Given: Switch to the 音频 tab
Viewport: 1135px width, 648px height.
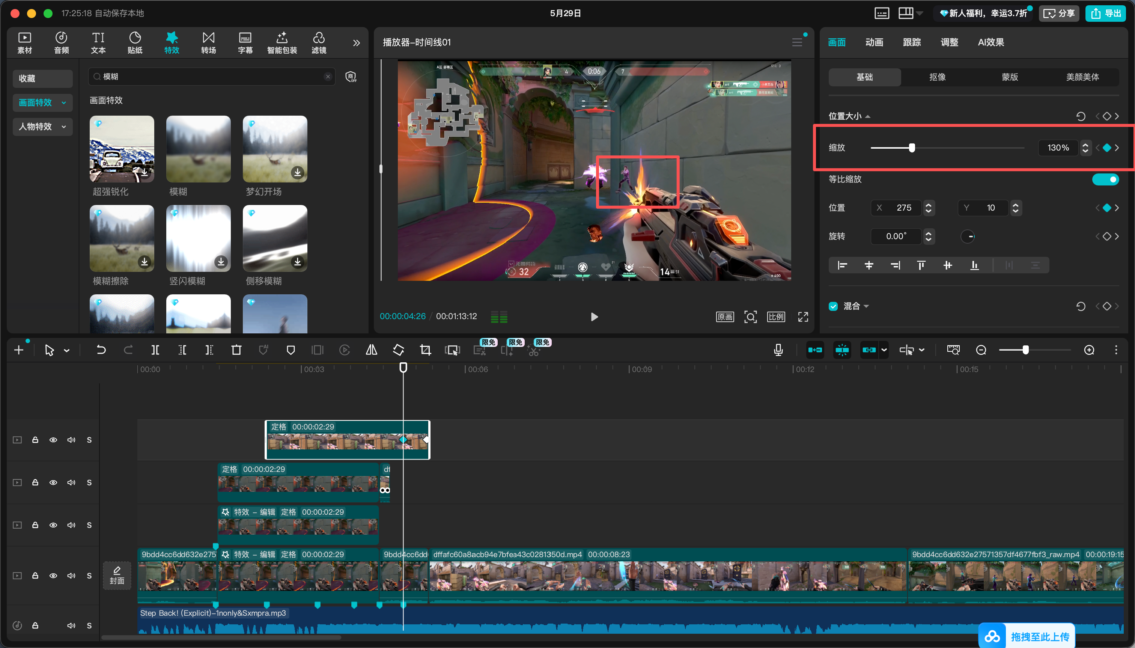Looking at the screenshot, I should click(x=62, y=43).
